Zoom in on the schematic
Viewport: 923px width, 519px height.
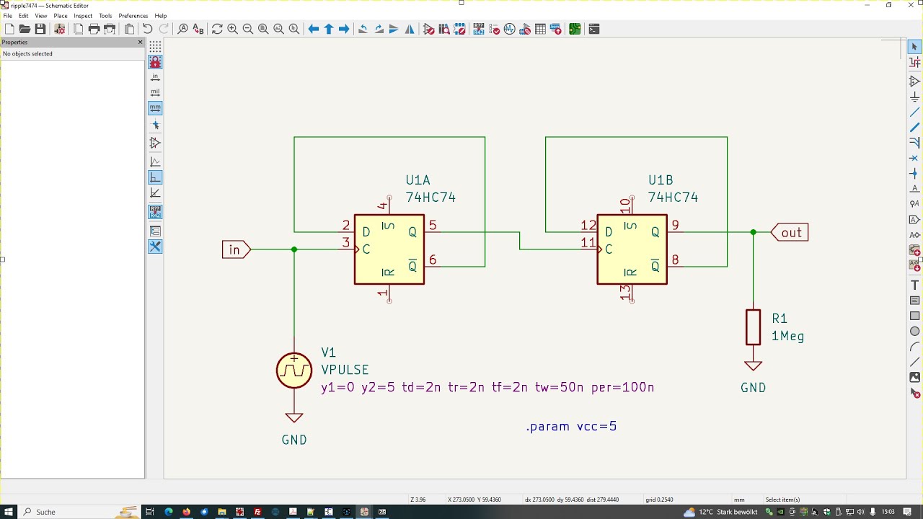click(232, 29)
